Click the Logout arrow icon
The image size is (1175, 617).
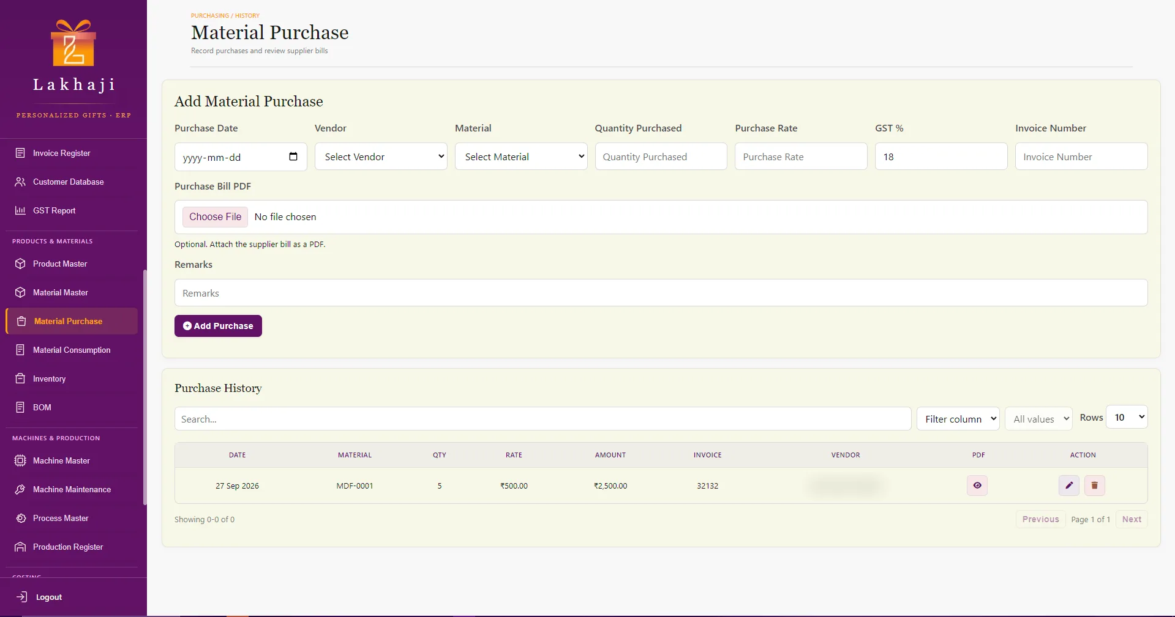[22, 597]
